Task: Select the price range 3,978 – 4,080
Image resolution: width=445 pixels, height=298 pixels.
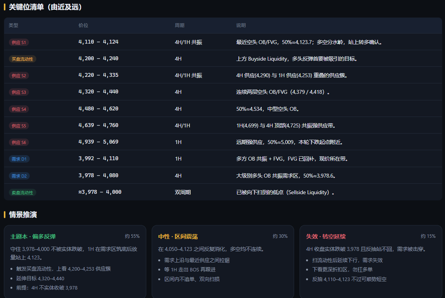Action: [98, 175]
